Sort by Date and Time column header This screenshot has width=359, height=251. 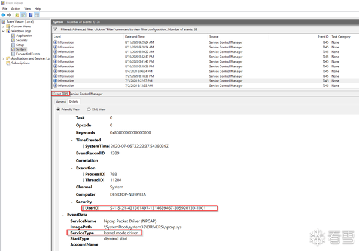point(135,36)
